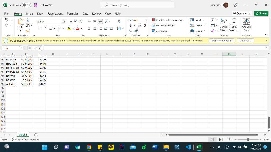This screenshot has width=271, height=152.
Task: Click the Wrap Text icon
Action: [x=119, y=21]
